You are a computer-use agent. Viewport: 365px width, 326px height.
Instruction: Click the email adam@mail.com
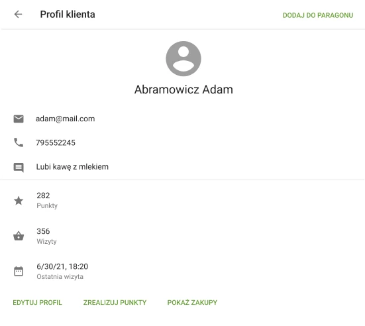[65, 119]
